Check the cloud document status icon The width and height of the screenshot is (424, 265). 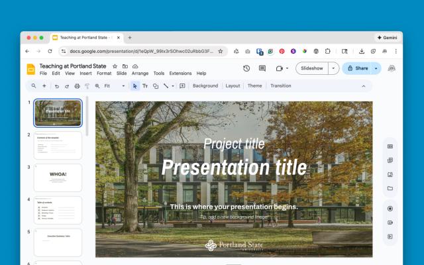[135, 66]
